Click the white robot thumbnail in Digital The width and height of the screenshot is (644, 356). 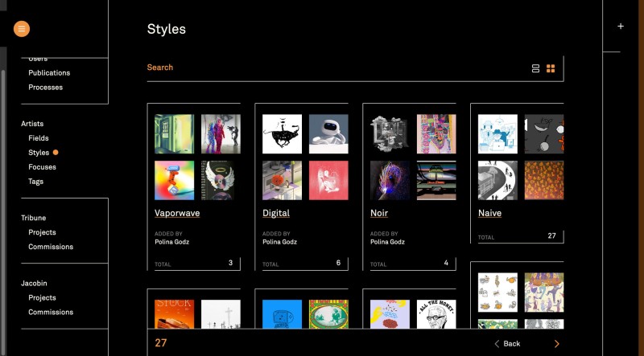328,133
